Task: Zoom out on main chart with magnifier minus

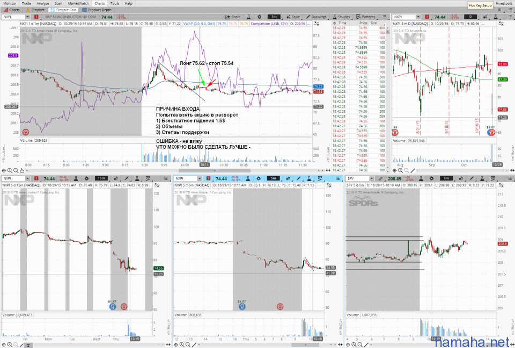Action: click(16, 170)
